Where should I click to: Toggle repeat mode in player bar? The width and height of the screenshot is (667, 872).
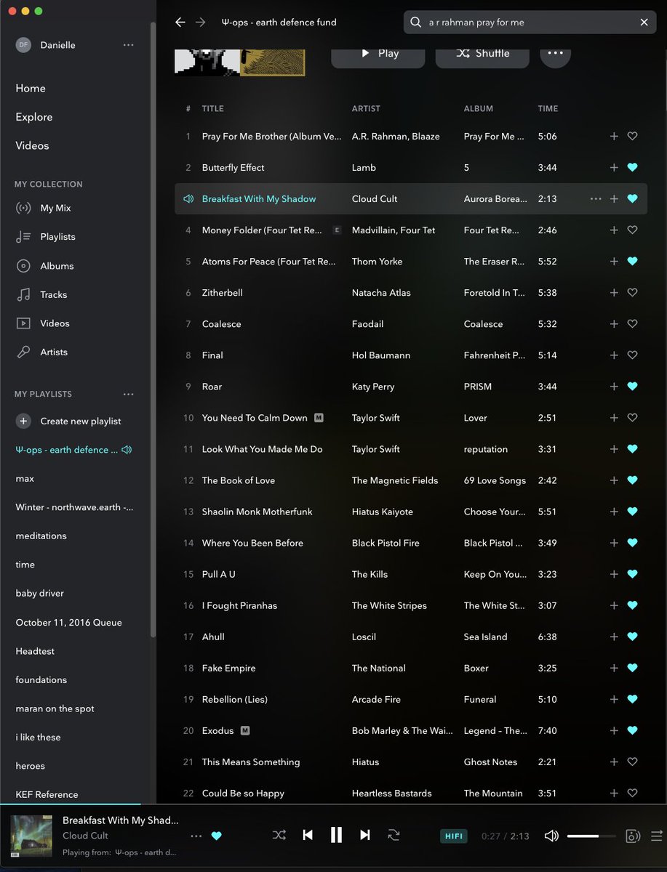pyautogui.click(x=394, y=835)
